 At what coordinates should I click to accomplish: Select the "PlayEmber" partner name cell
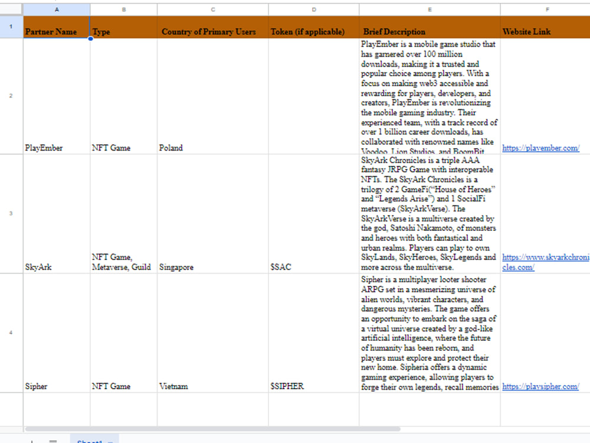[x=57, y=96]
